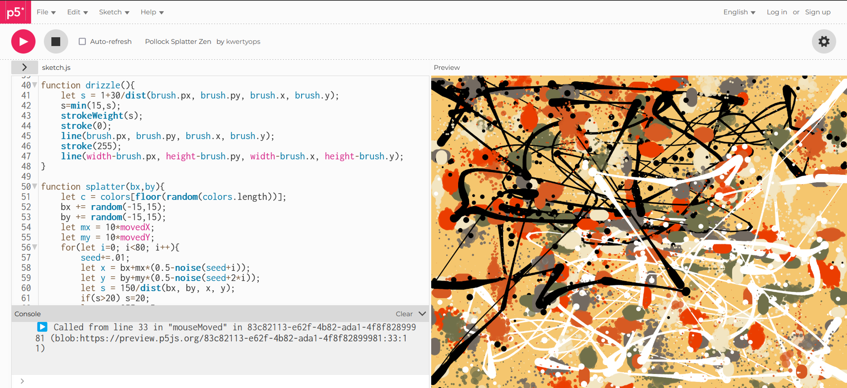Collapse the Console panel using its chevron
The image size is (847, 388).
point(422,314)
